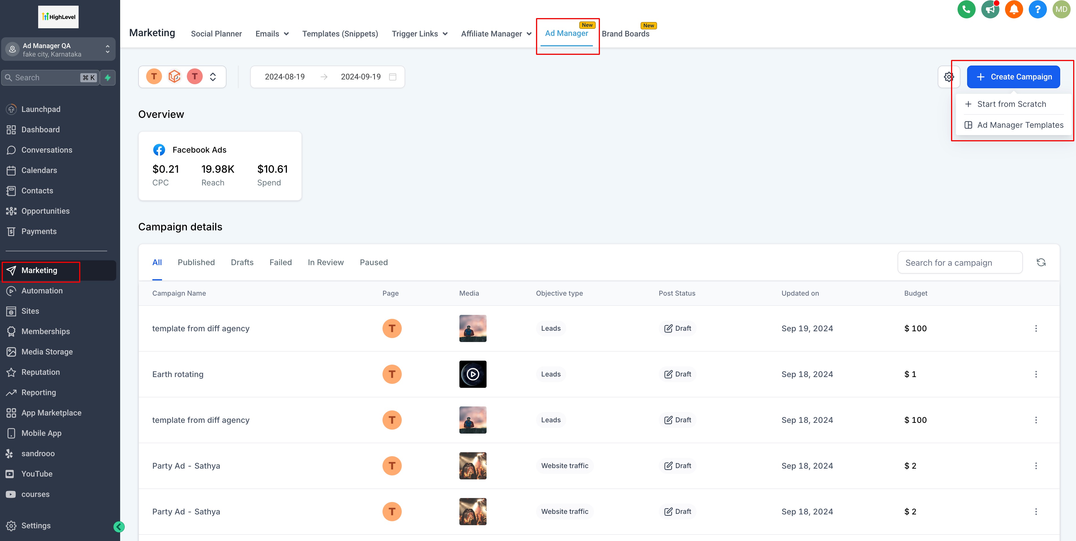The height and width of the screenshot is (541, 1076).
Task: Refresh the campaign list
Action: click(1041, 262)
